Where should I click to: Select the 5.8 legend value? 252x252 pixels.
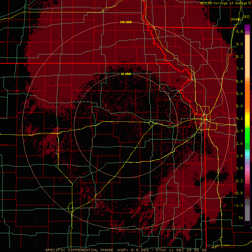(x=239, y=94)
